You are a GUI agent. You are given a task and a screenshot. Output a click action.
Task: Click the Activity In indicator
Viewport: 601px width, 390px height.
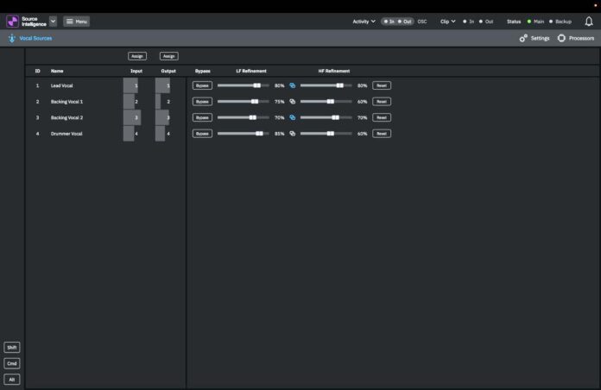pyautogui.click(x=389, y=22)
